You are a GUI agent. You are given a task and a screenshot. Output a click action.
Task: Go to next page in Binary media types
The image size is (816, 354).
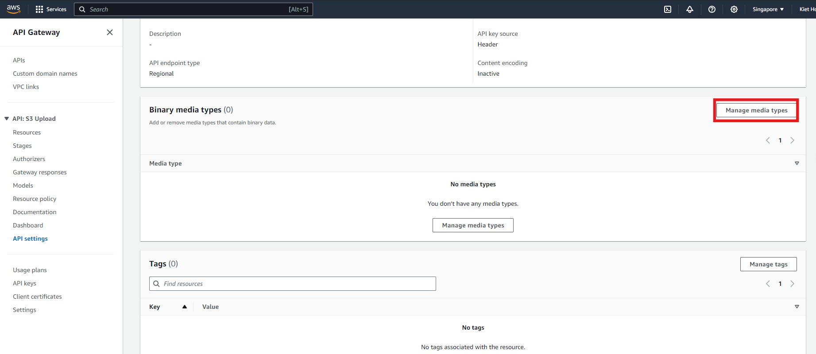pyautogui.click(x=793, y=140)
